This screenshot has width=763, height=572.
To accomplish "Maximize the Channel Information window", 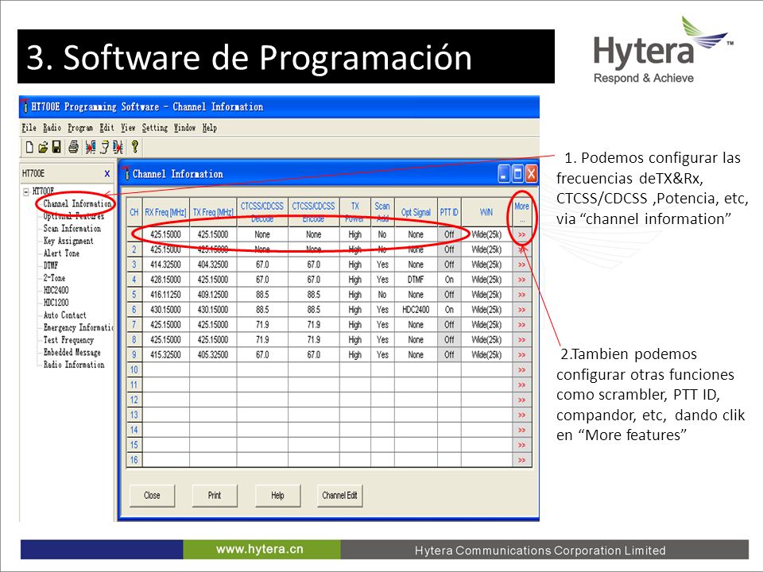I will [x=518, y=174].
